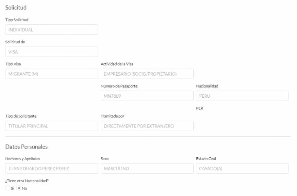Click the Solicitud section heading

coord(16,7)
